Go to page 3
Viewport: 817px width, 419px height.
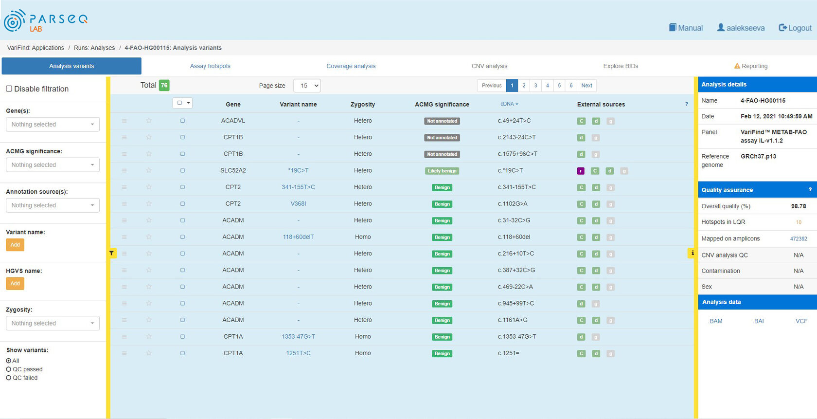(535, 86)
